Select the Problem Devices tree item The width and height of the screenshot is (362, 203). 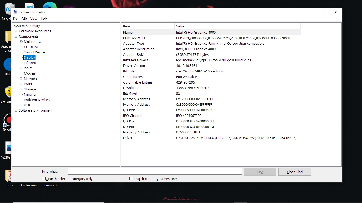pos(37,100)
